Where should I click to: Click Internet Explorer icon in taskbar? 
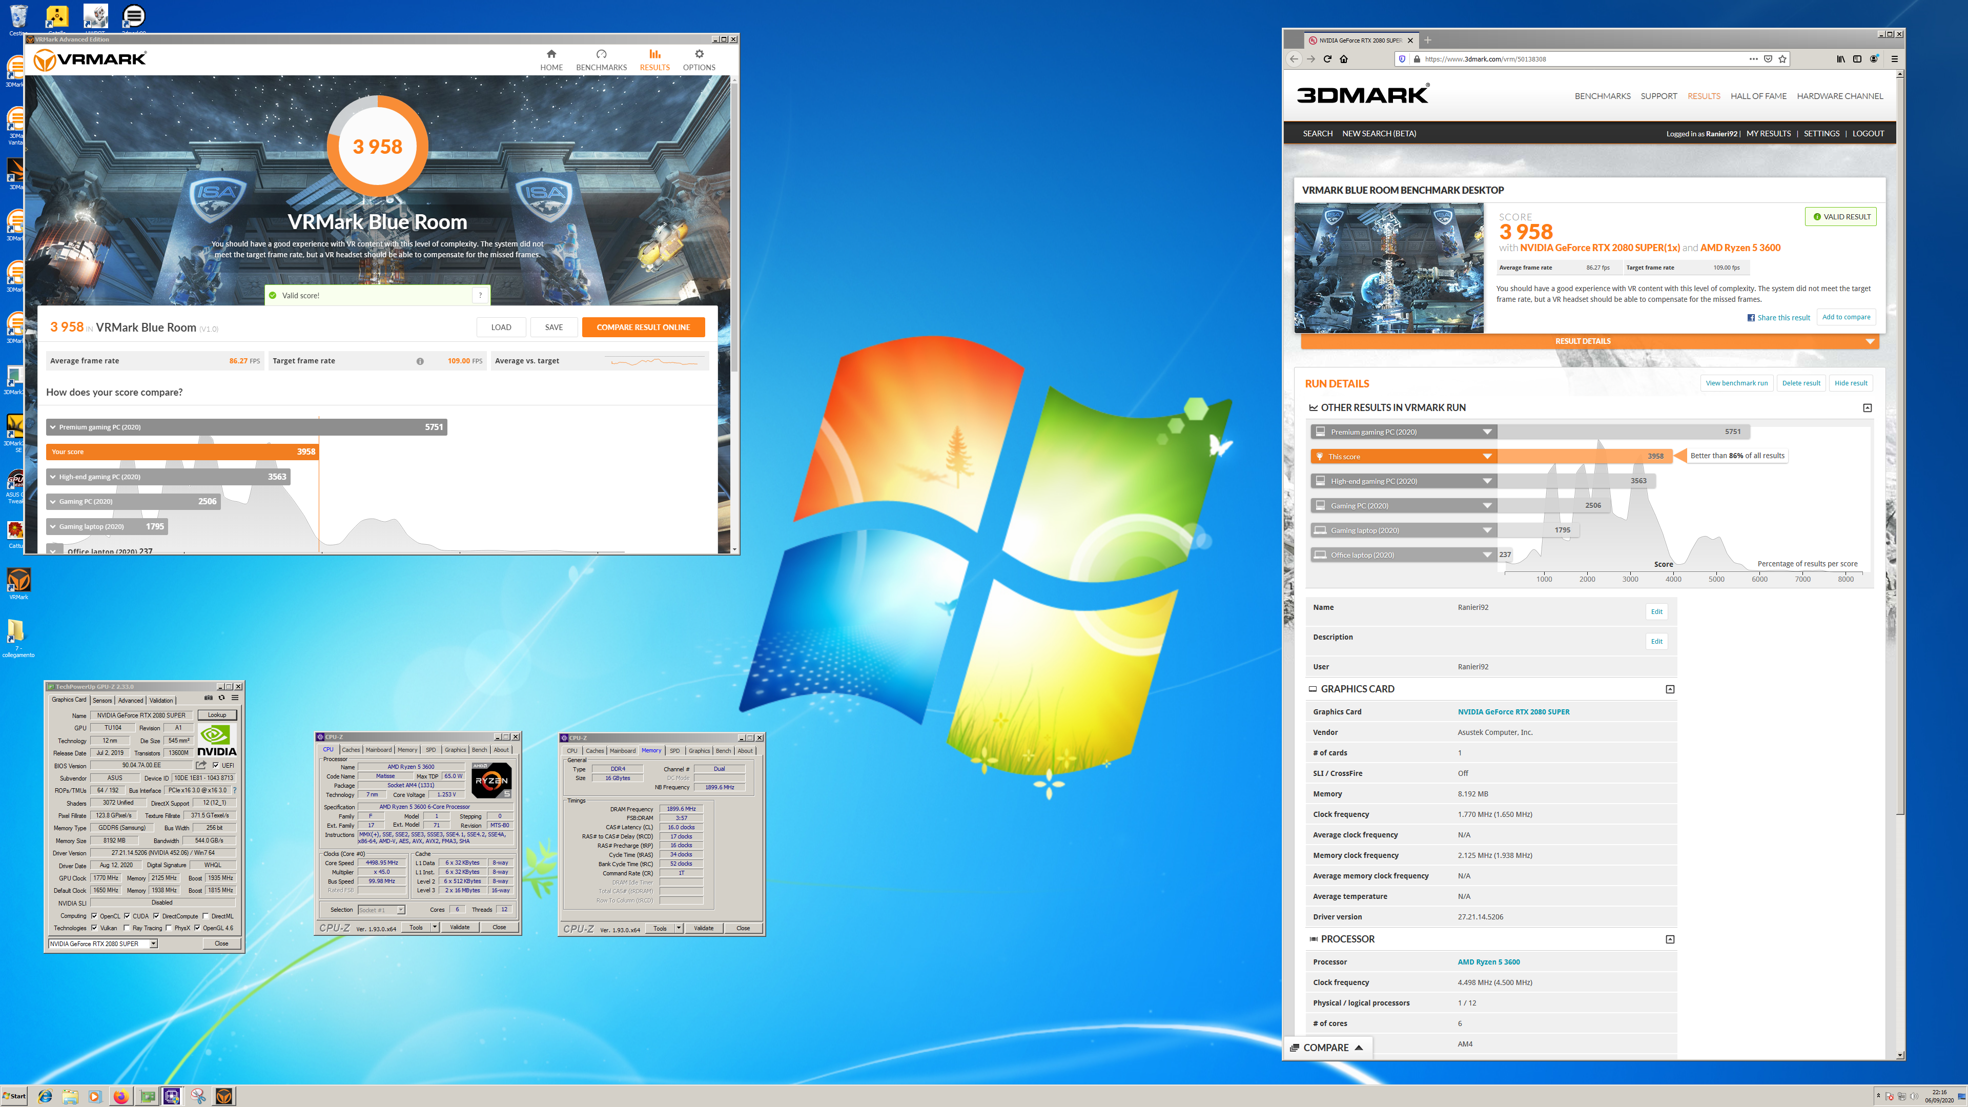pos(45,1096)
